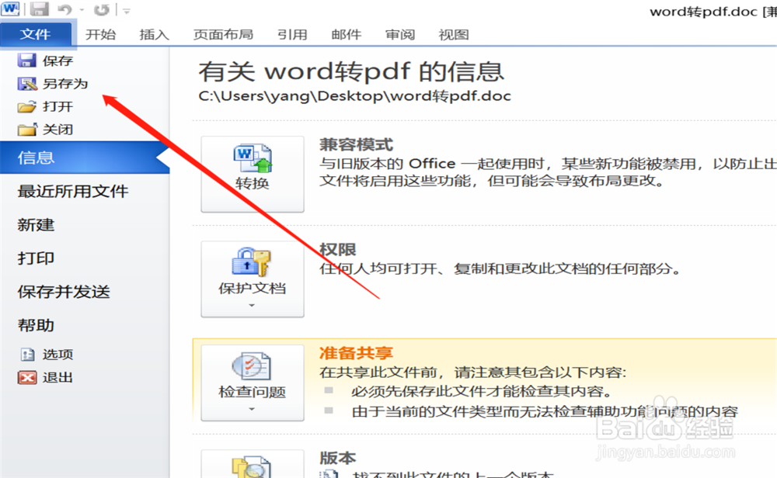Screen dimensions: 777x478
Task: Switch to the 视图 ribbon tab
Action: [452, 34]
